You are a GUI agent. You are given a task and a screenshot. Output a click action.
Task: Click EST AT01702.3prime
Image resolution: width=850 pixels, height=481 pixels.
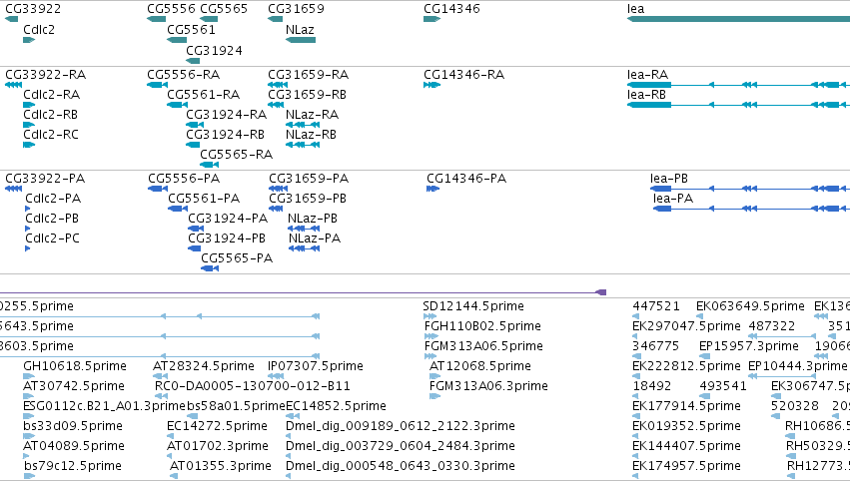[218, 447]
